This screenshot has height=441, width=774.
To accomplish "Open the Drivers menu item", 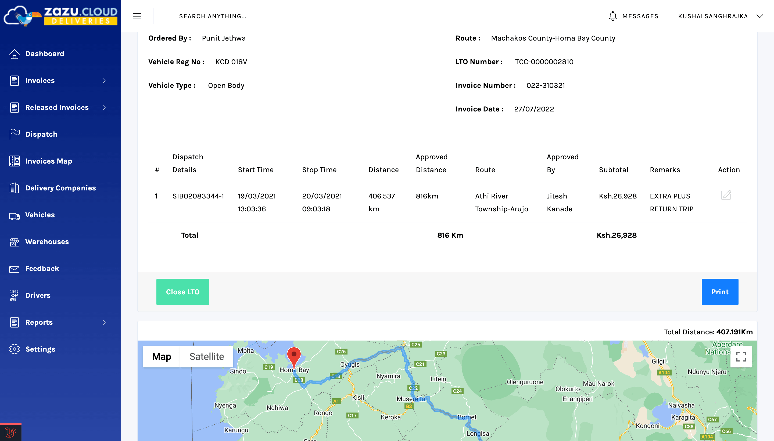I will point(38,295).
